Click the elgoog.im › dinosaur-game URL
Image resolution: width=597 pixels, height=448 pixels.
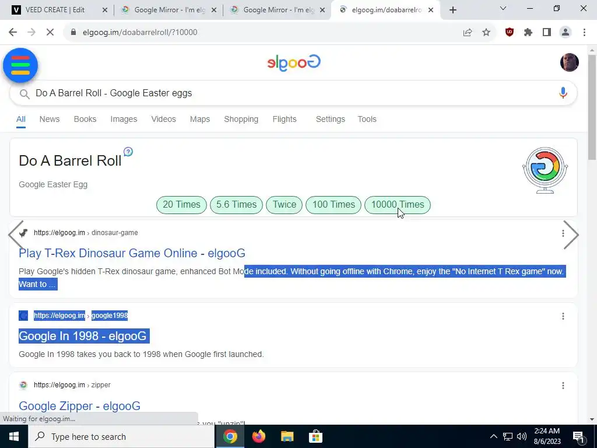(86, 233)
